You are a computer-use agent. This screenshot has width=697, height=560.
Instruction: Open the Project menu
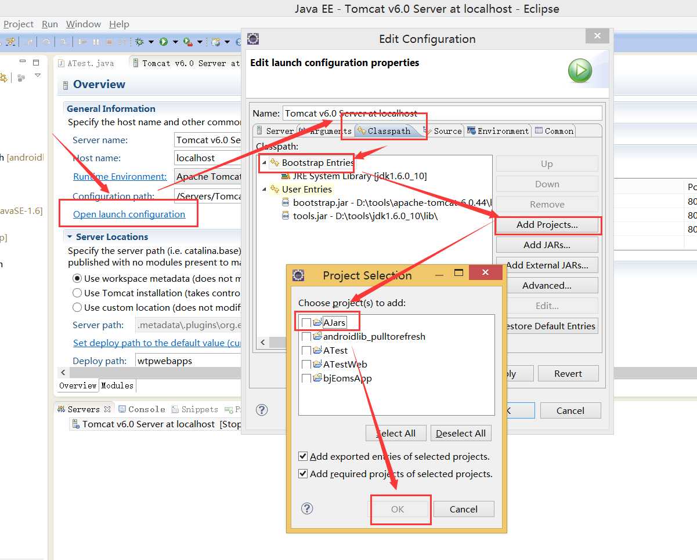pyautogui.click(x=19, y=24)
